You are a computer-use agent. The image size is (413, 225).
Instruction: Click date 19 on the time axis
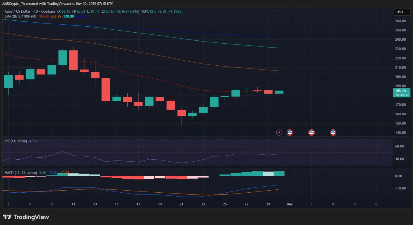click(160, 204)
